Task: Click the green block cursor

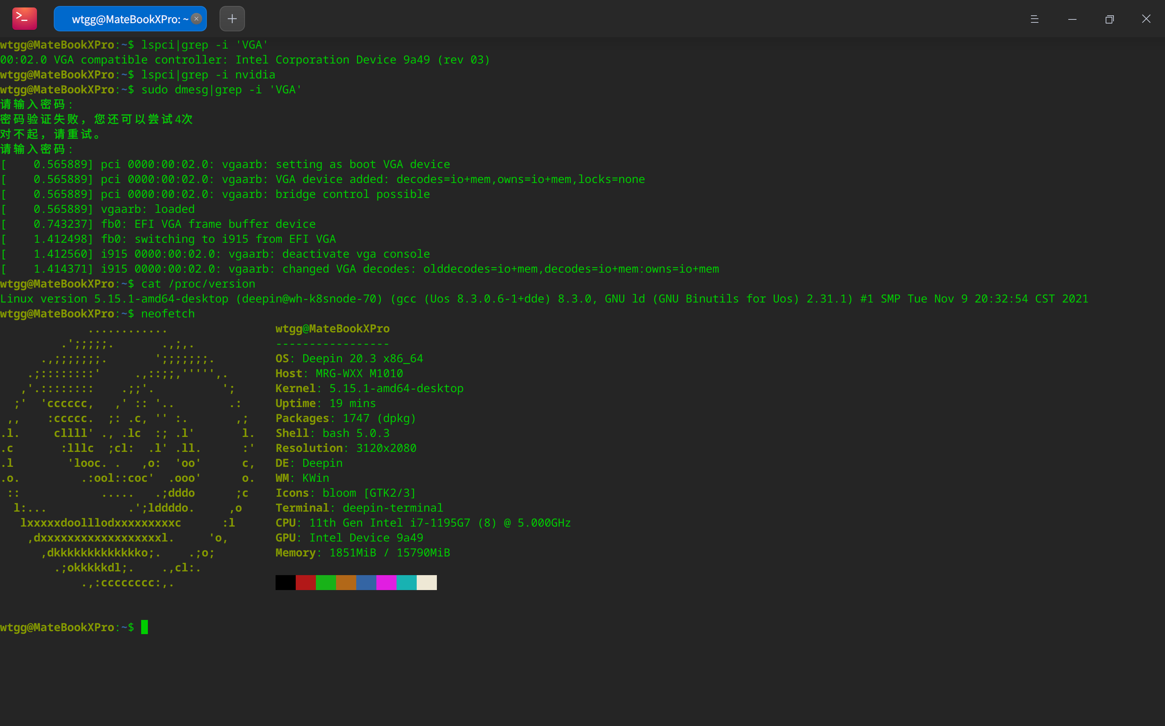Action: [145, 627]
